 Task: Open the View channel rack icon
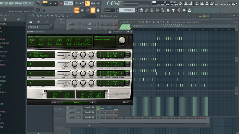(152, 10)
